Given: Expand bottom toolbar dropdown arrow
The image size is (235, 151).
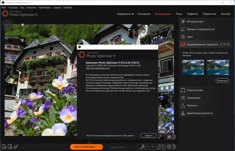Looking at the screenshot, I should point(174,147).
